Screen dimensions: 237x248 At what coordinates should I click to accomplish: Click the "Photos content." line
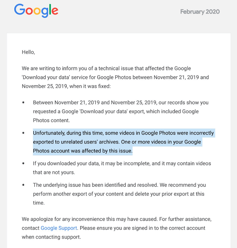coord(51,120)
